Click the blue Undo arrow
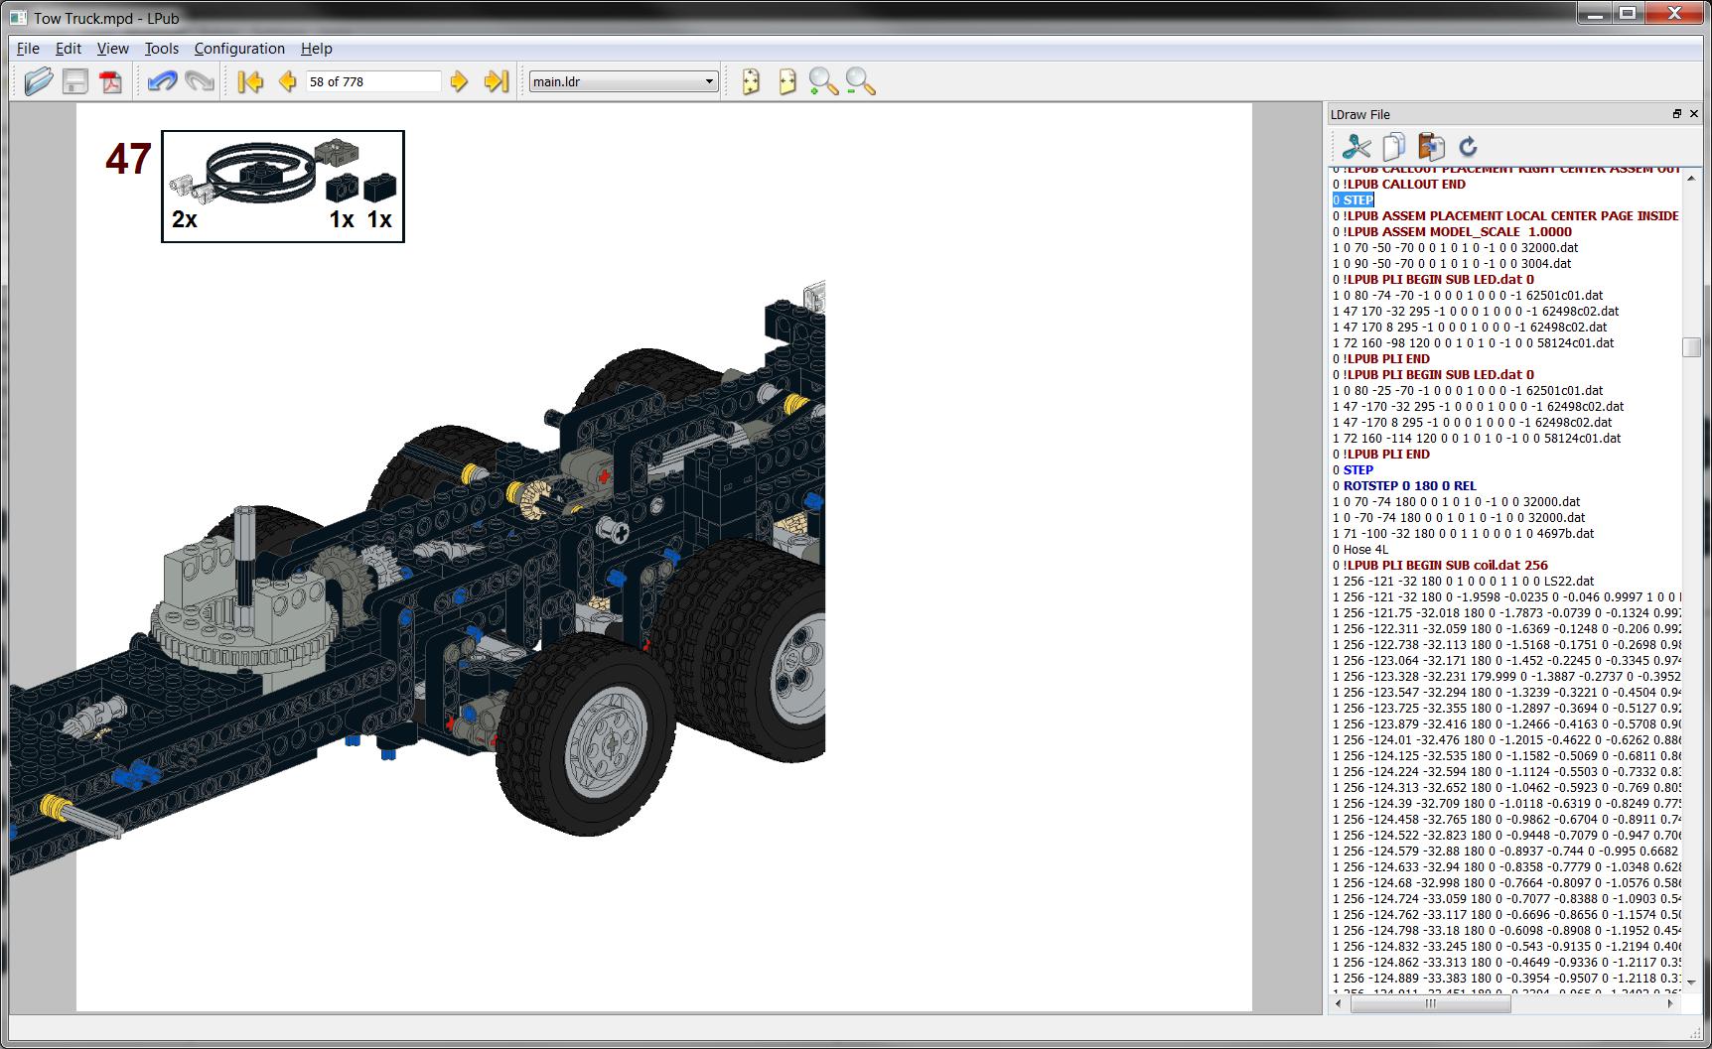1712x1049 pixels. 162,81
